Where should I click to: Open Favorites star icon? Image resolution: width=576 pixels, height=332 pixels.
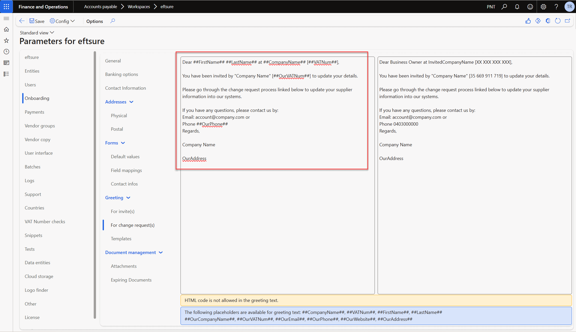click(6, 41)
